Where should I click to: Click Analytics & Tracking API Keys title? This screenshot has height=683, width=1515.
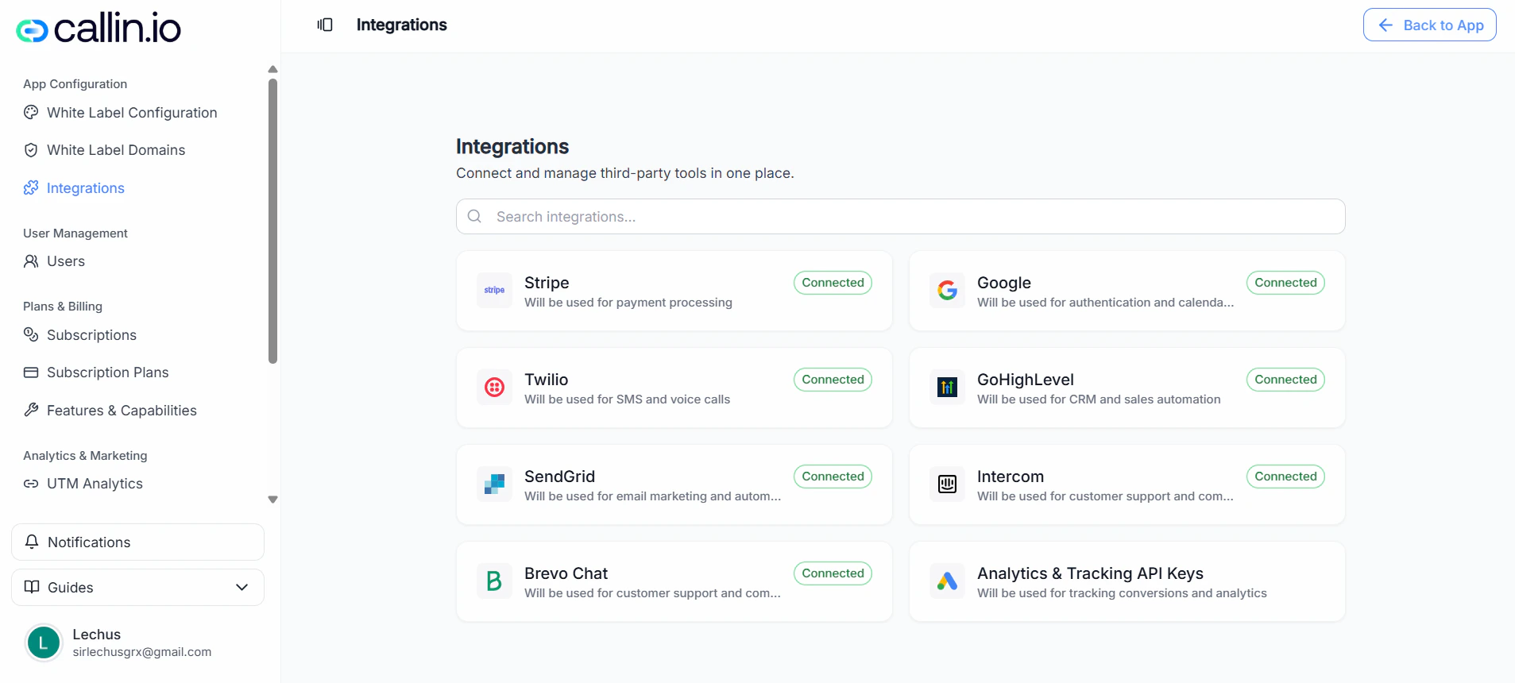1090,573
